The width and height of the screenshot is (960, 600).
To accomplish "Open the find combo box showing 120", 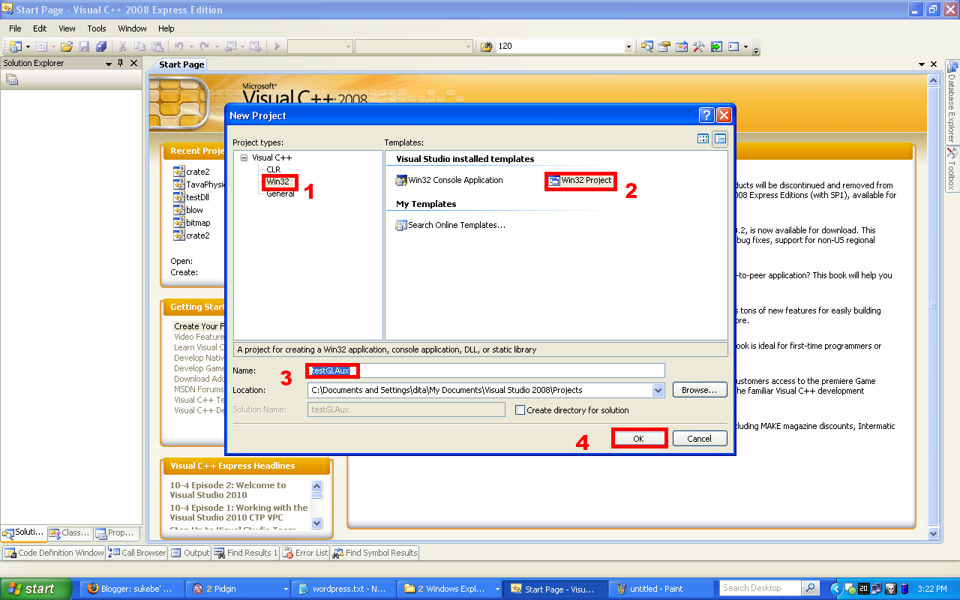I will 629,46.
